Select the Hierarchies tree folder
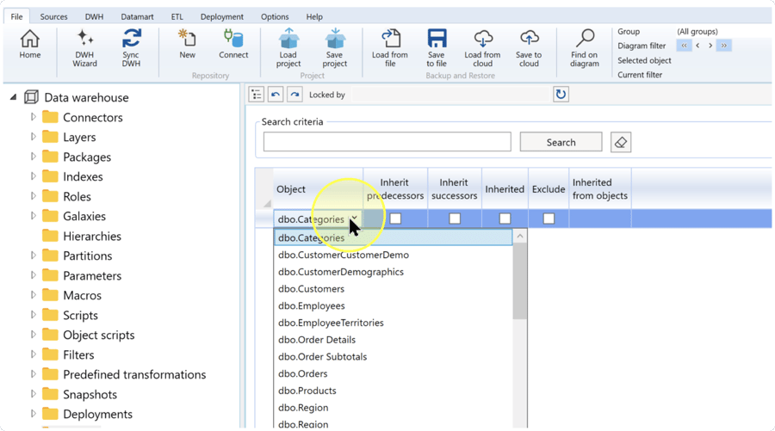The height and width of the screenshot is (431, 775). click(82, 236)
